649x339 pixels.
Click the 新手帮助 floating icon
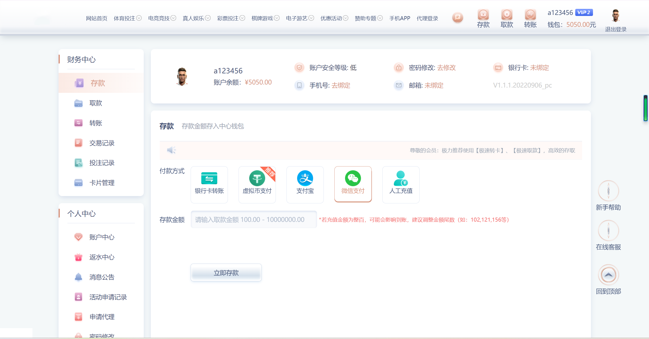click(608, 191)
